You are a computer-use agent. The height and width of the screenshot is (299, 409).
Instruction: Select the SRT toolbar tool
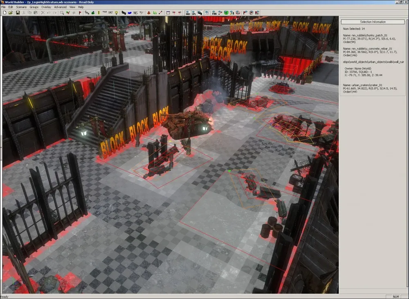[x=110, y=13]
